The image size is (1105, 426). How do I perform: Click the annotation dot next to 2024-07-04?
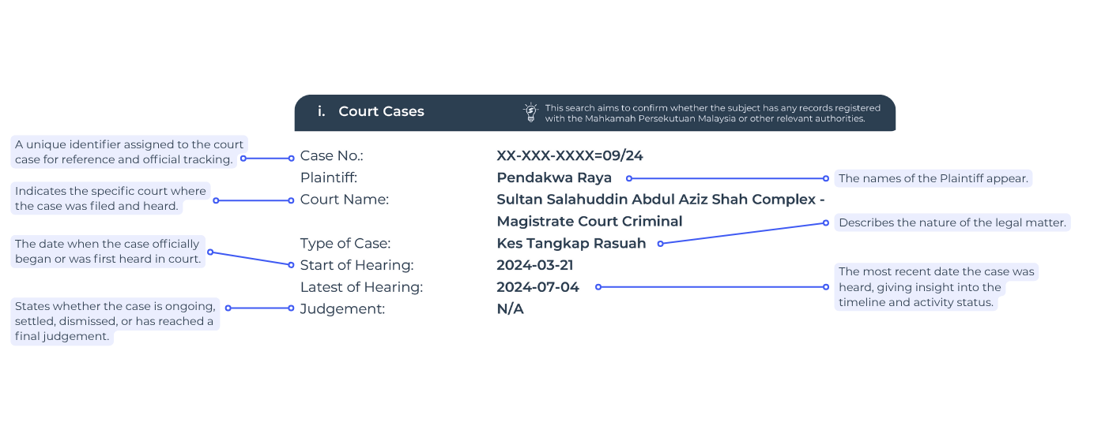coord(598,287)
